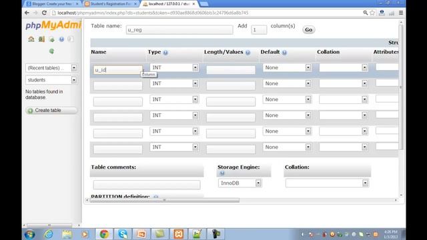This screenshot has width=427, height=240.
Task: Click the grey documentation icon beside blue help
Action: click(71, 39)
